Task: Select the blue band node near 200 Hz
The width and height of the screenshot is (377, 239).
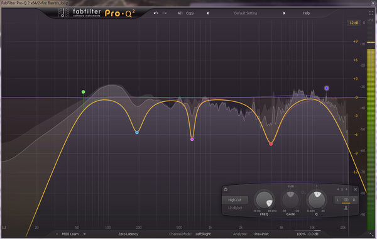Action: (x=137, y=132)
